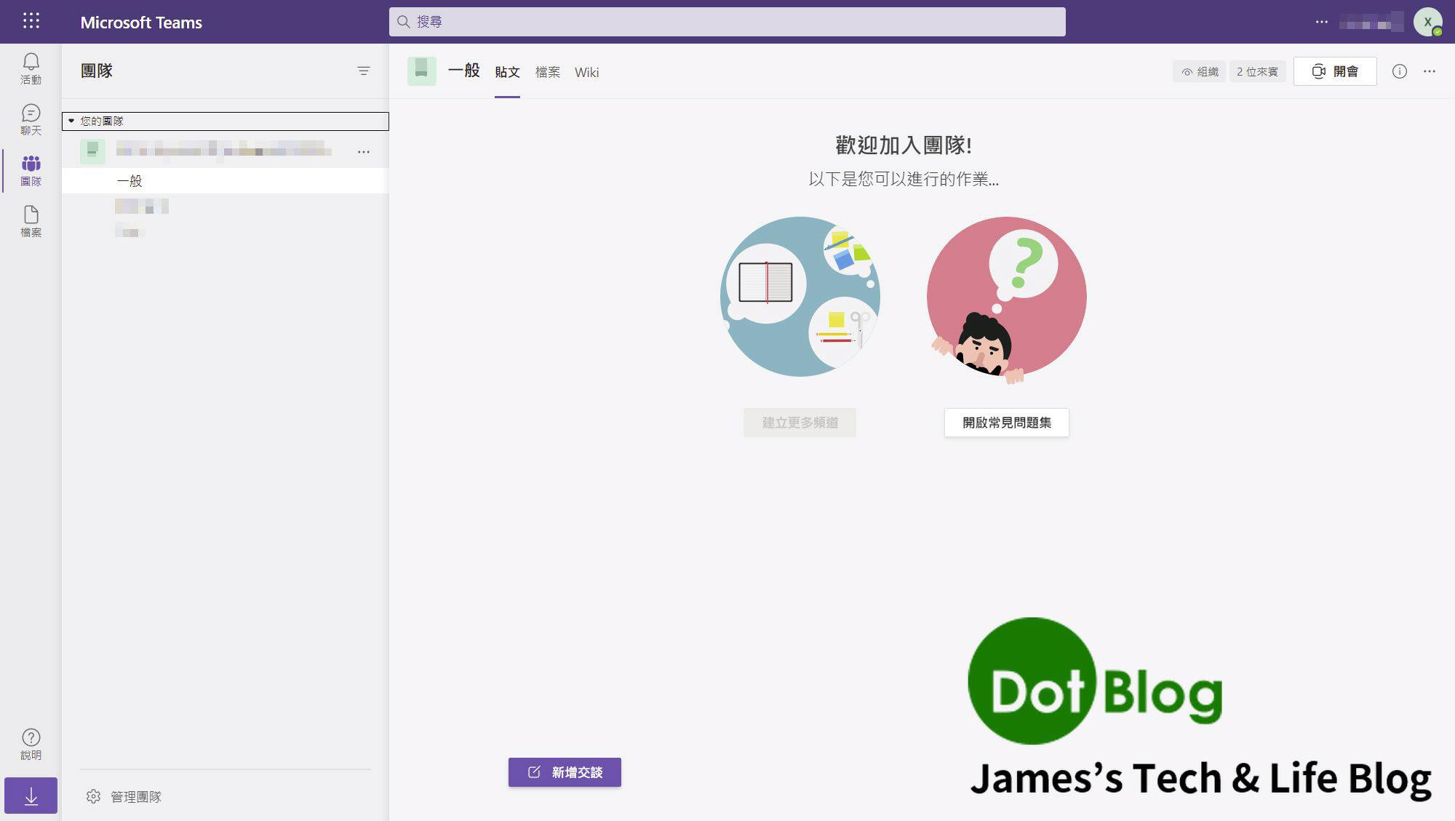Open the Help question mark icon
The width and height of the screenshot is (1455, 821).
click(31, 744)
